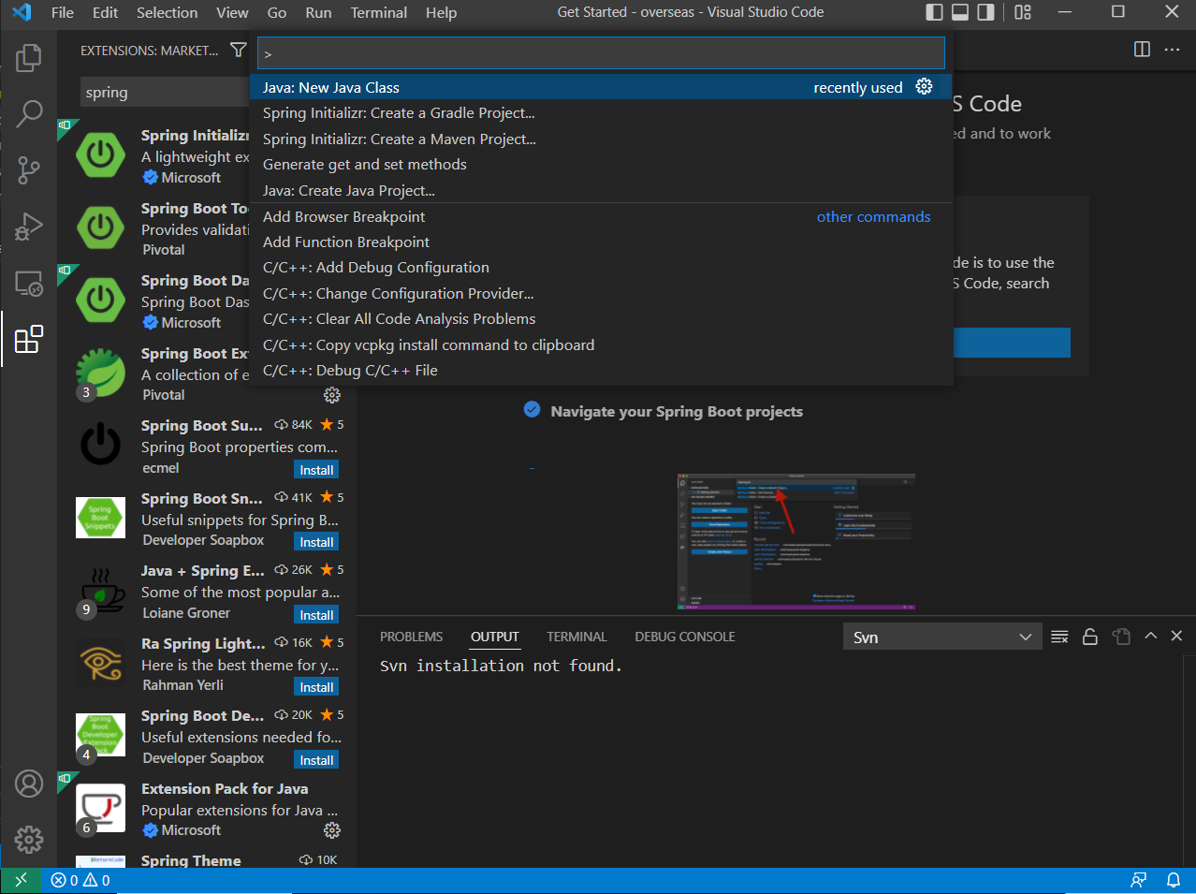Image resolution: width=1196 pixels, height=894 pixels.
Task: Open the Explorer view in activity bar
Action: click(x=29, y=58)
